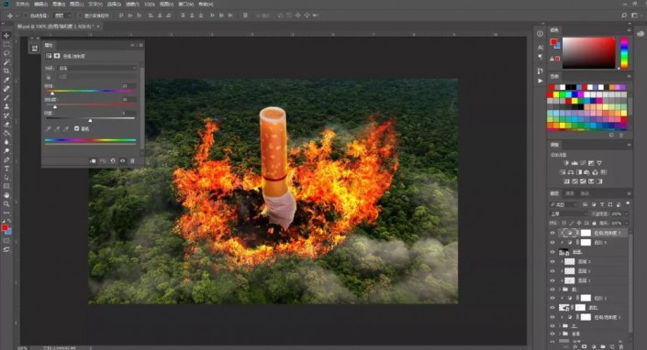Viewport: 647px width, 350px height.
Task: Open the 图像 (Image) menu
Action: [x=59, y=4]
